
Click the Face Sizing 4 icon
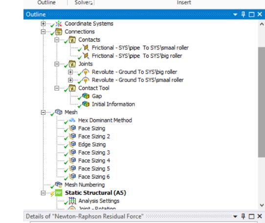72,160
